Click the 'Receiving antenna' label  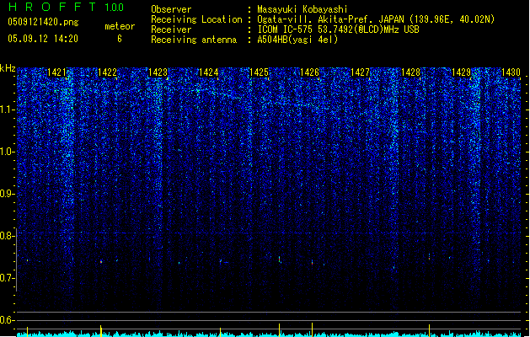click(x=194, y=40)
